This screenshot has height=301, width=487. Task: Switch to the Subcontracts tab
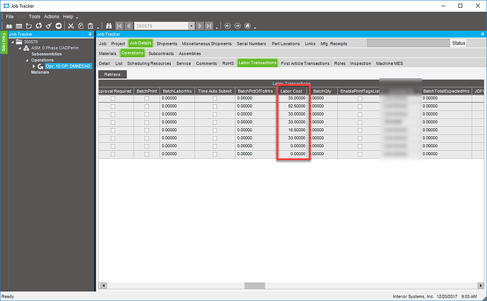(x=161, y=54)
